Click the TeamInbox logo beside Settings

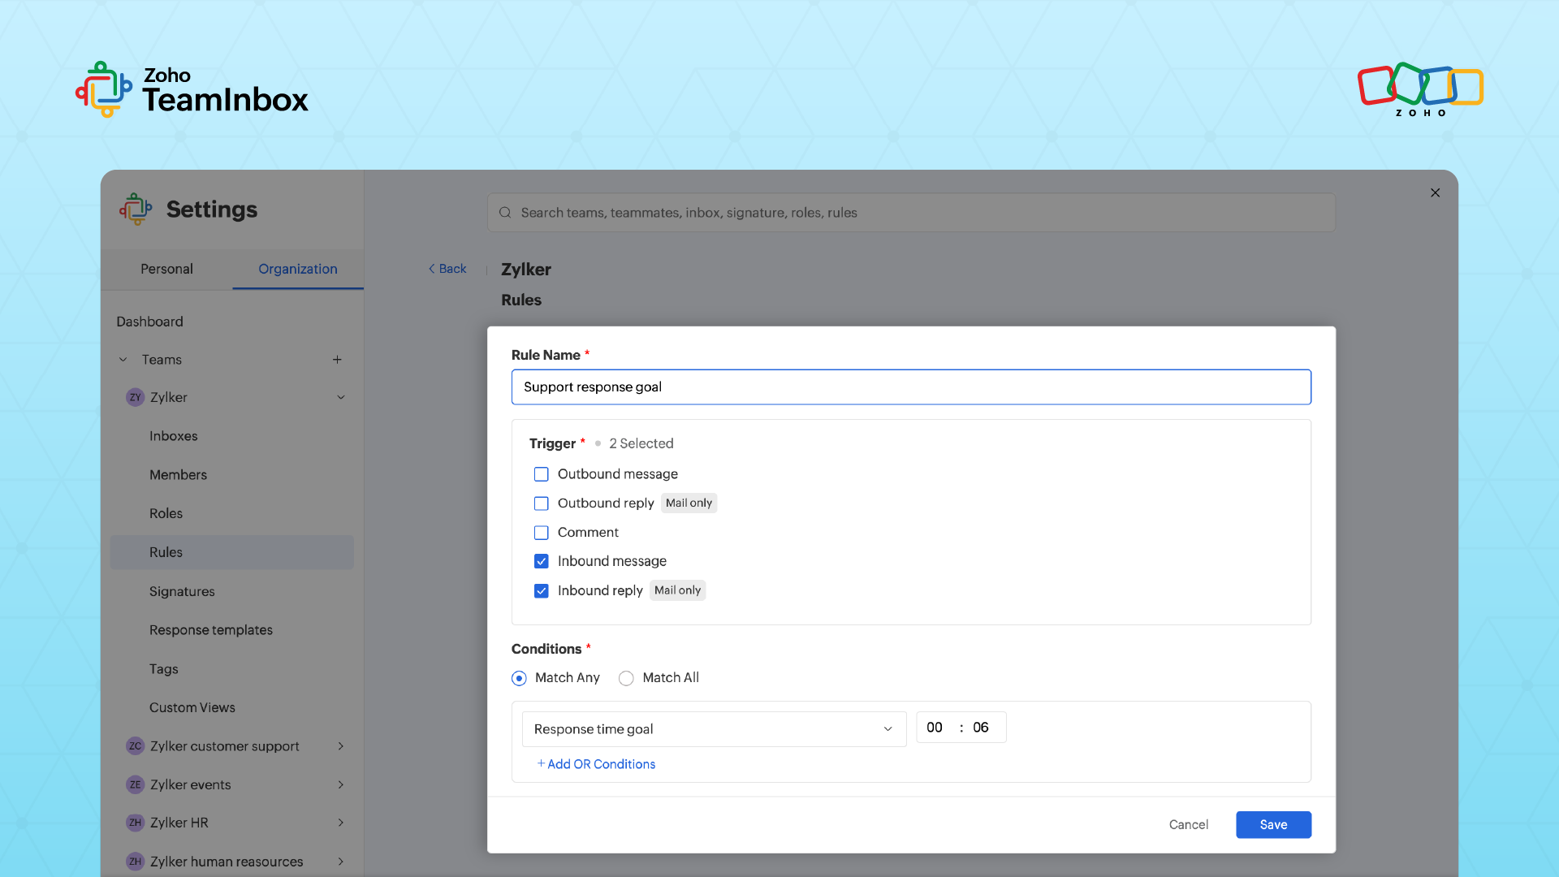pos(136,209)
